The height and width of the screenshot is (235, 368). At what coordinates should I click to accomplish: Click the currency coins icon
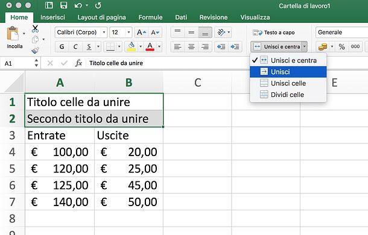click(323, 46)
